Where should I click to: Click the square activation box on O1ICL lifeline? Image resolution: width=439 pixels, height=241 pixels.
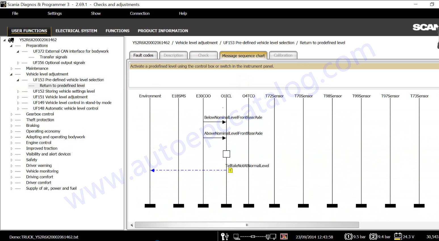pyautogui.click(x=226, y=154)
